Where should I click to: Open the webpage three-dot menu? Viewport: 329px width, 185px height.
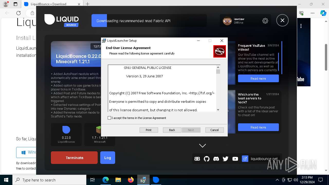pos(301,26)
